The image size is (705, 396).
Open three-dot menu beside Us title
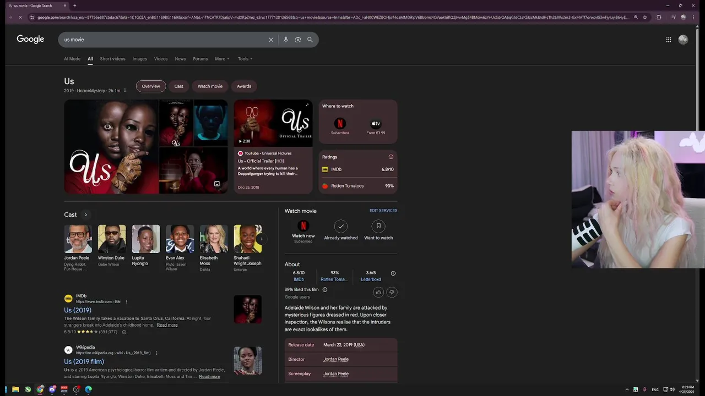124,90
